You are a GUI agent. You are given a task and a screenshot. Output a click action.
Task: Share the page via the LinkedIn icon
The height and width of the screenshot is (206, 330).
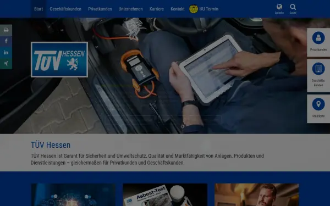pyautogui.click(x=6, y=52)
